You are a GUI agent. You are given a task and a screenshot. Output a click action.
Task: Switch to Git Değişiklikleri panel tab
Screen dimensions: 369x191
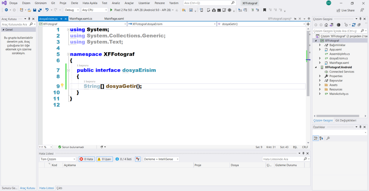pos(346,120)
